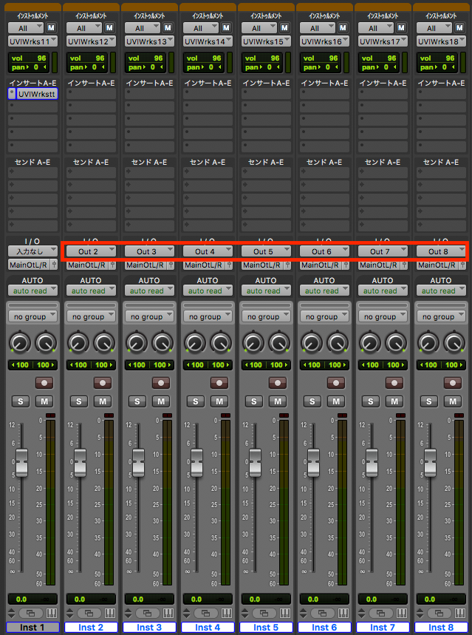Open auto read automation mode on Inst 2
Screen dimensions: 472x635
pos(91,291)
